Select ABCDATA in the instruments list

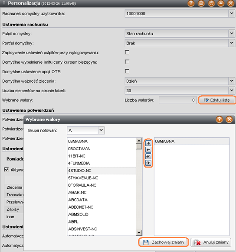(x=102, y=200)
